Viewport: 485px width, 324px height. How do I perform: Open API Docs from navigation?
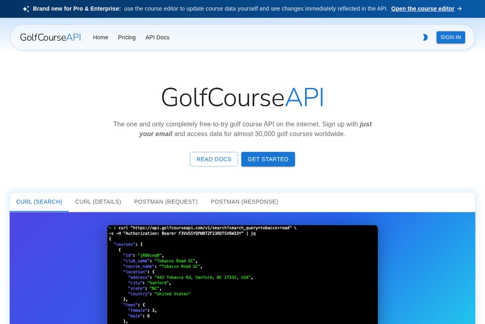157,37
